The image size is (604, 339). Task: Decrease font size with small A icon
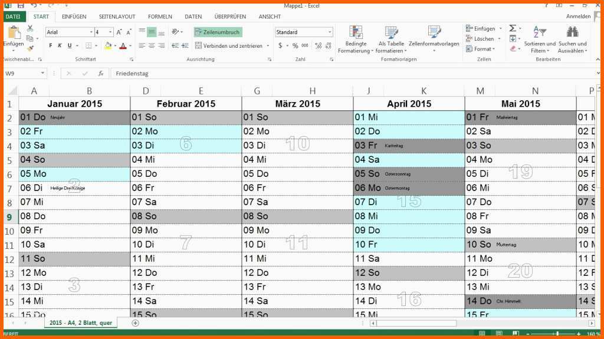pos(129,32)
